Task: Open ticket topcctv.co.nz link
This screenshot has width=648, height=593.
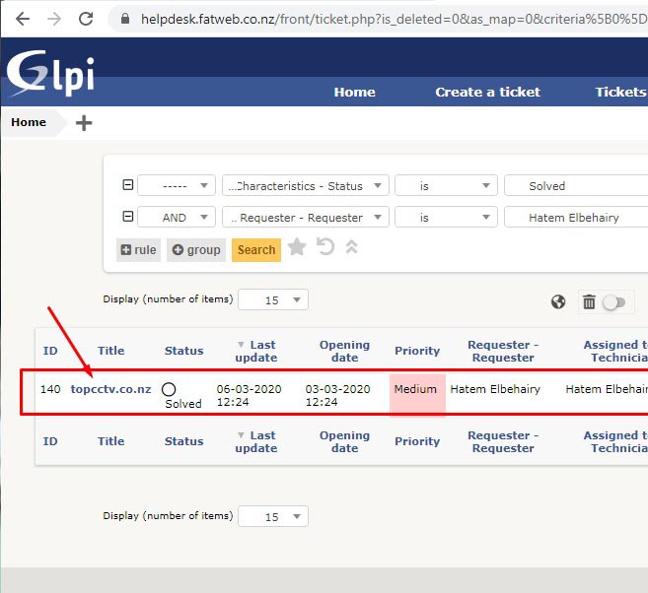Action: 110,389
